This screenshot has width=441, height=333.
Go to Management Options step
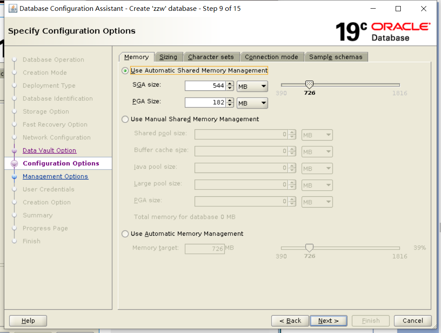tap(55, 176)
